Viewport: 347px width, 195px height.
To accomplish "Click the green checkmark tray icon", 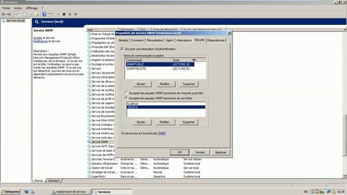I will (322, 192).
